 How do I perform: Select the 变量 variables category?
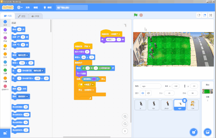point(5,79)
